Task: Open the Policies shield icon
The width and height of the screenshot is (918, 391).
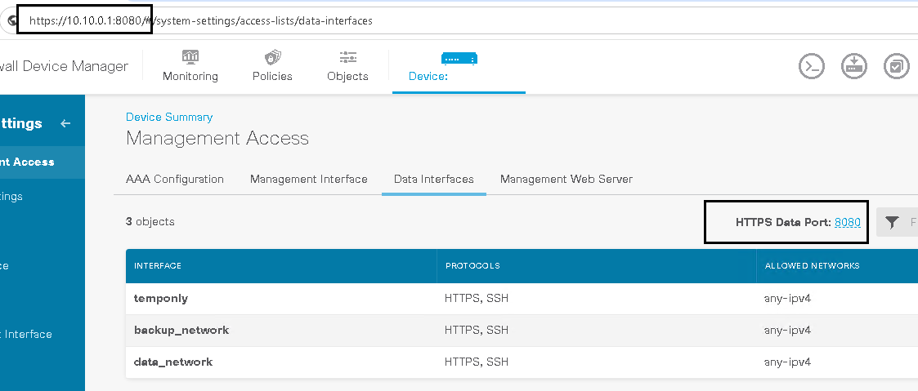Action: pyautogui.click(x=272, y=57)
